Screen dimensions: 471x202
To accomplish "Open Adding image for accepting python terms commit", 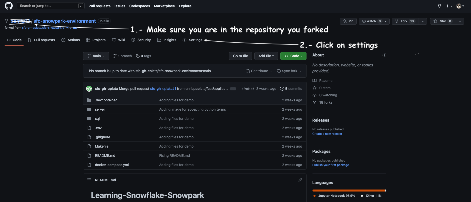I will pos(192,109).
